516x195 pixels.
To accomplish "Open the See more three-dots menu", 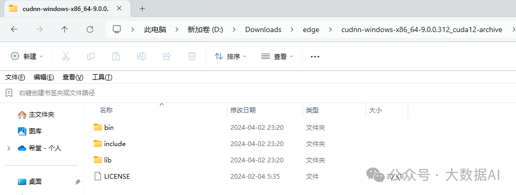I will 315,57.
